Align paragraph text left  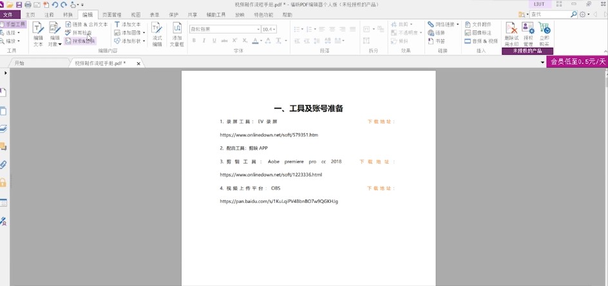(x=322, y=29)
